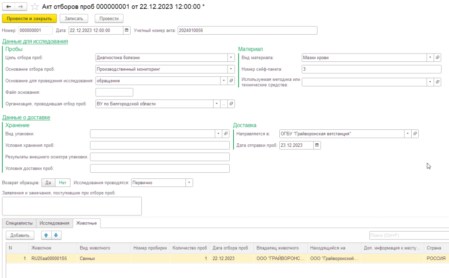Switch to the Исследования tab

pos(54,223)
